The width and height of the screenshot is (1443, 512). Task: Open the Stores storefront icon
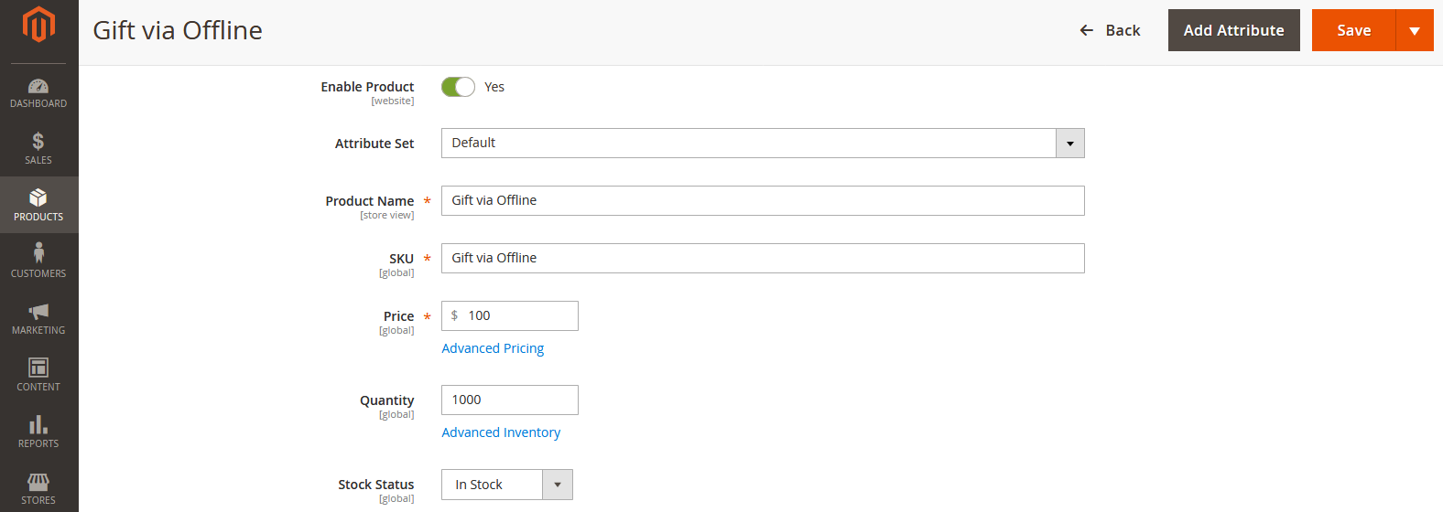pyautogui.click(x=38, y=482)
